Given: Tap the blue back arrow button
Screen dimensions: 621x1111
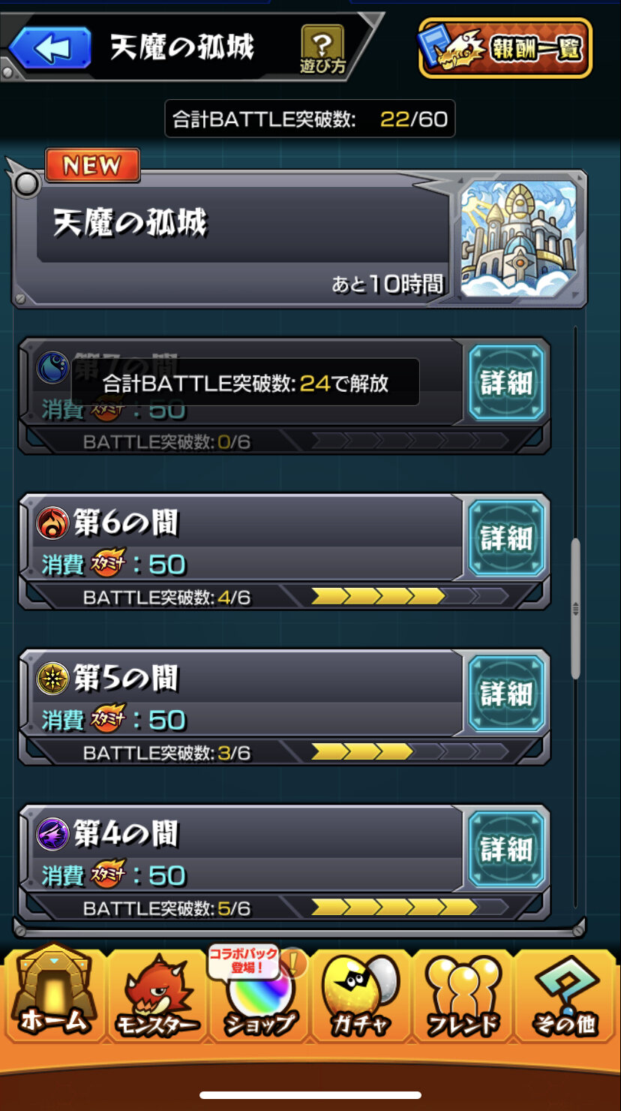Looking at the screenshot, I should click(x=50, y=47).
